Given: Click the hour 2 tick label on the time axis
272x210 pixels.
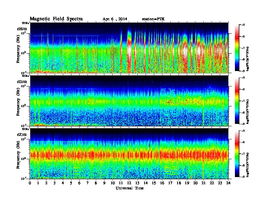Looking at the screenshot, I should click(x=46, y=183).
